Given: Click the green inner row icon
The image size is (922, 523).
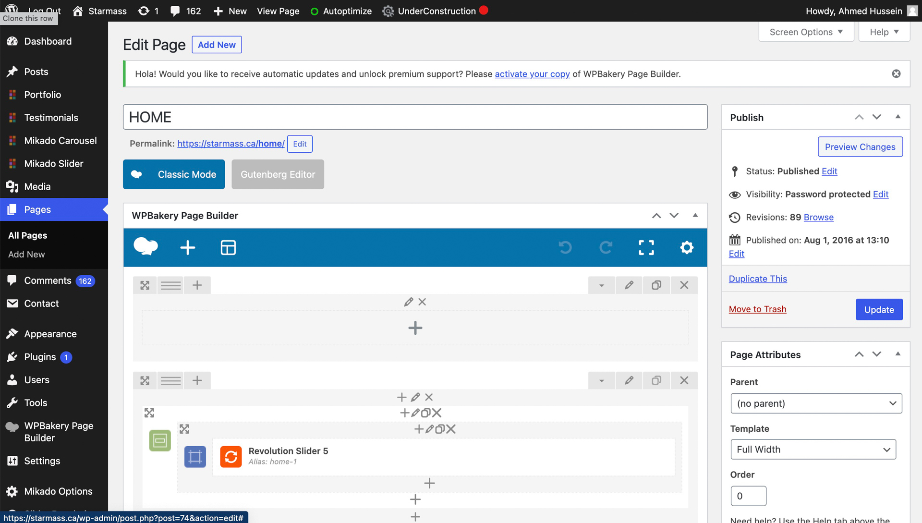Looking at the screenshot, I should (160, 440).
